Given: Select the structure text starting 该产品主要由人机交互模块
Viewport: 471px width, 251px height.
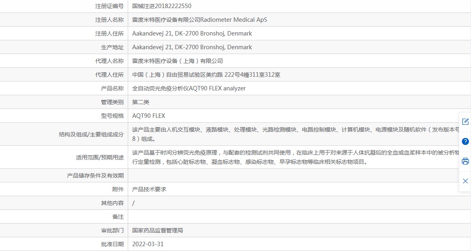Looking at the screenshot, I should (296, 134).
